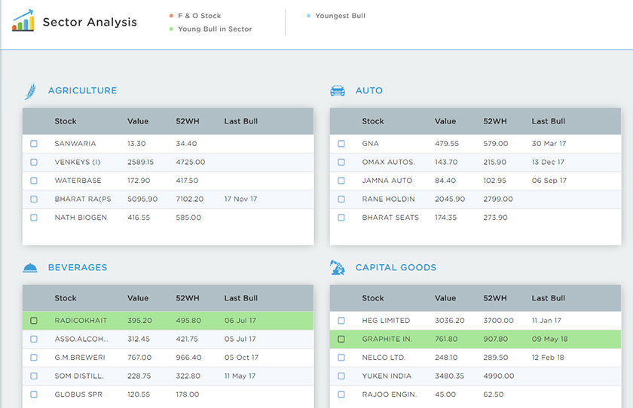Click HEG LIMITED value 3036.20
The height and width of the screenshot is (408, 633).
(449, 321)
